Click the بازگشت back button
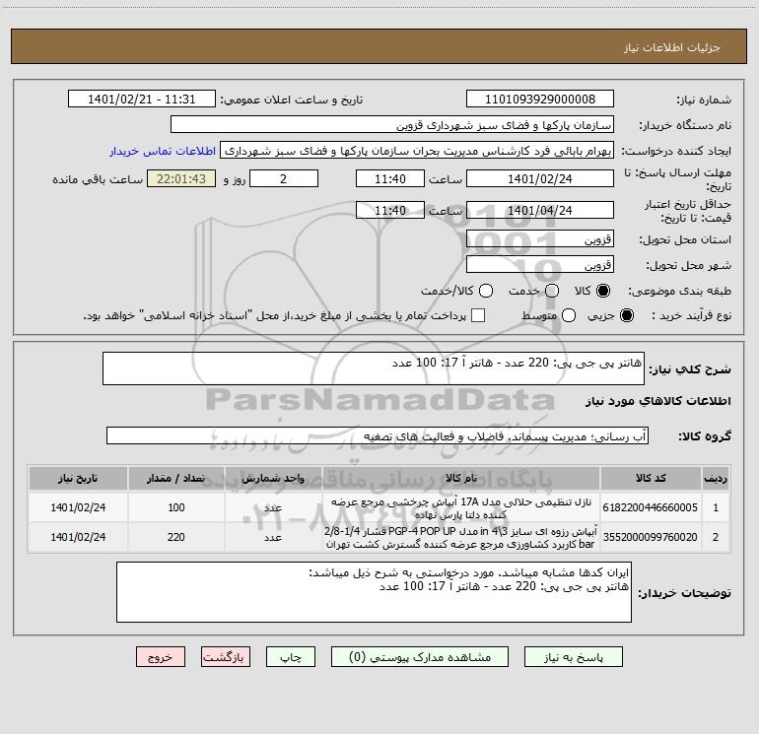Viewport: 759px width, 734px height. [226, 657]
